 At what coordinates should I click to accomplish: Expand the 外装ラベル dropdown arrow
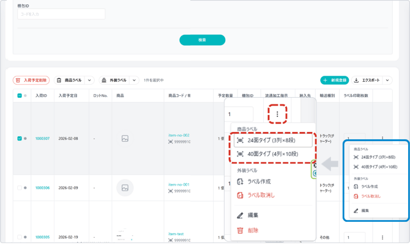[134, 80]
